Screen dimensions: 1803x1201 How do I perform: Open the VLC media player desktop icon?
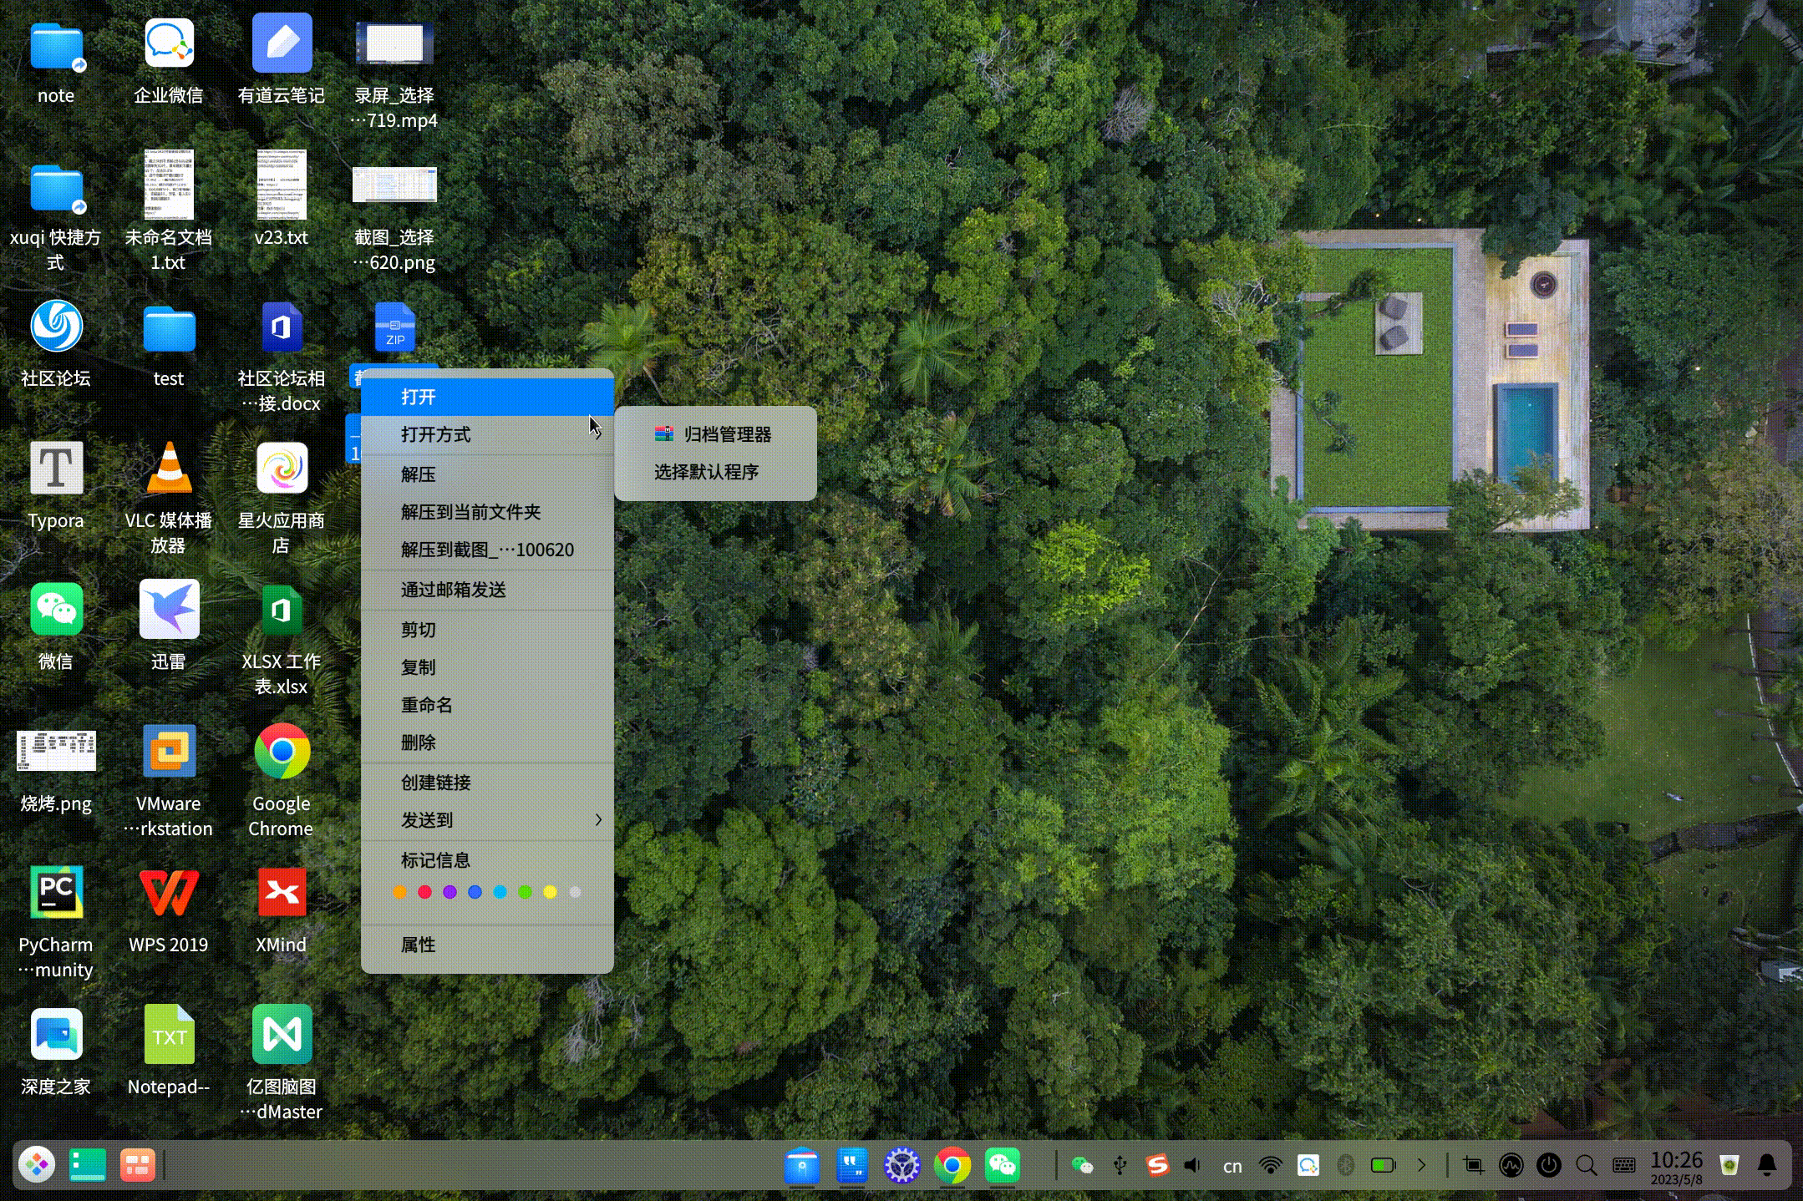tap(169, 470)
